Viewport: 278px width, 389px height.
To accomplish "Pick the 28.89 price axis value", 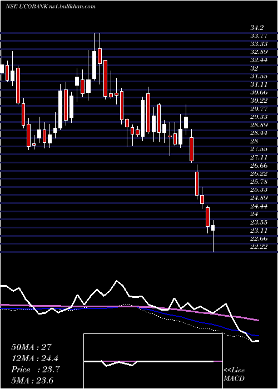I will tap(259, 125).
